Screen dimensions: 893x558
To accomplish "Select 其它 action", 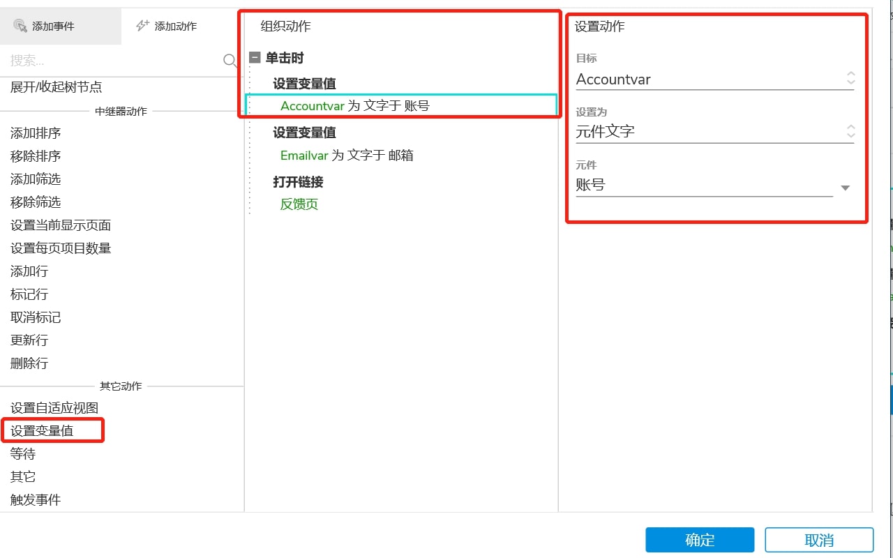I will pos(23,477).
